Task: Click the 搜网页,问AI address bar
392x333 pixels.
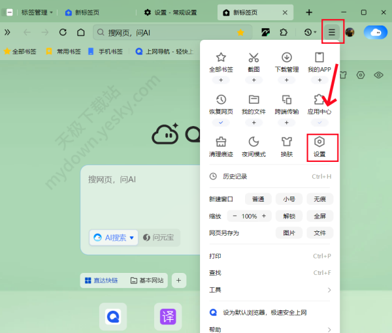Action: [x=163, y=32]
